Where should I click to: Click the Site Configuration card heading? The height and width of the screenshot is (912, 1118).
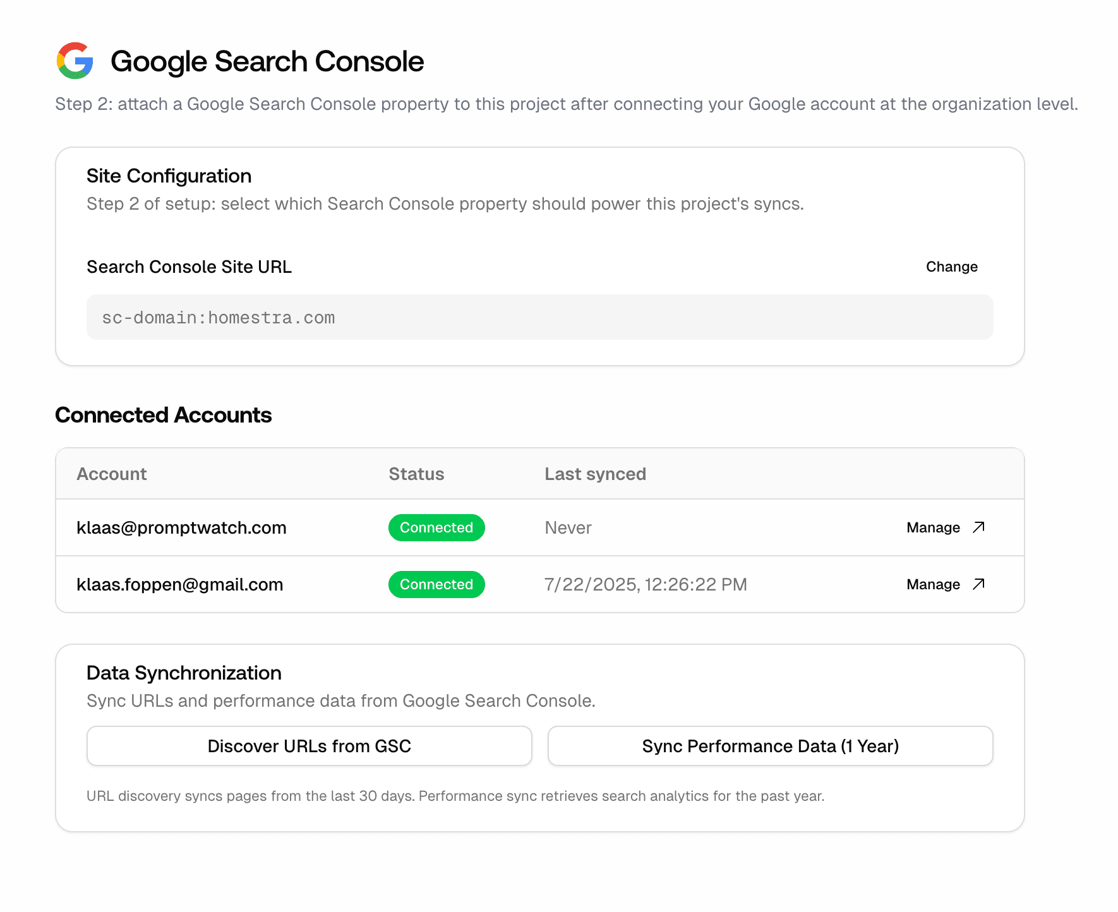[x=169, y=176]
